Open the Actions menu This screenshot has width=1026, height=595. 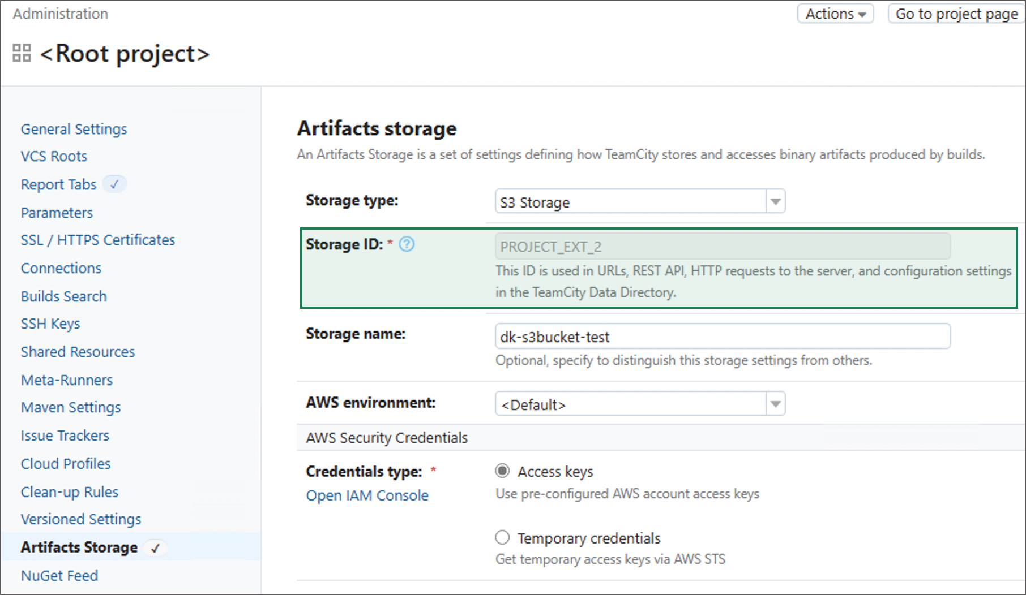point(835,14)
